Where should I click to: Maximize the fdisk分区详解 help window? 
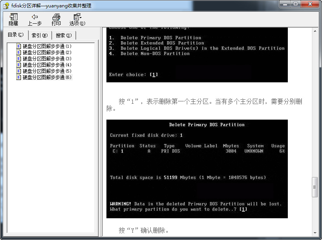(296, 4)
